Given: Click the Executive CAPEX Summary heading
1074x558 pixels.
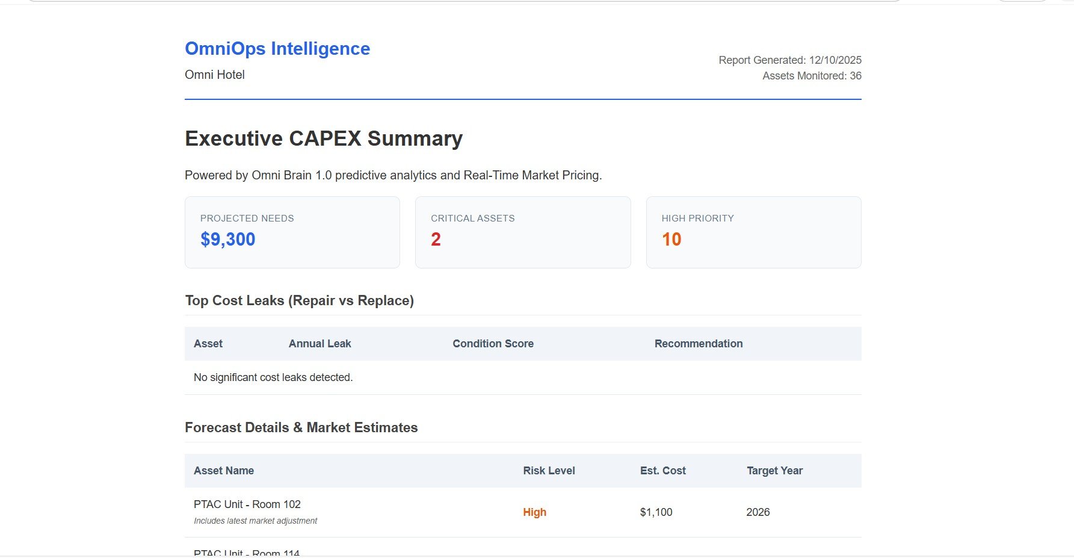Looking at the screenshot, I should [x=324, y=138].
